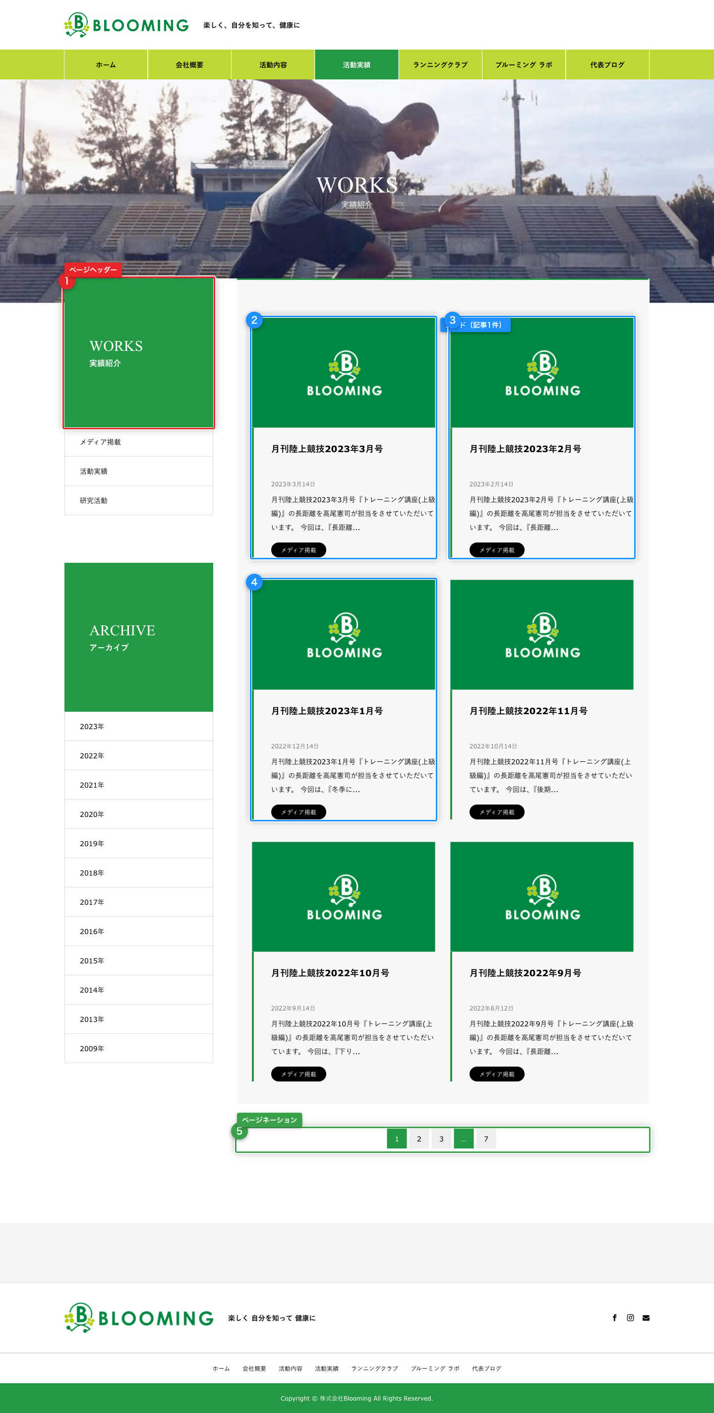The width and height of the screenshot is (714, 1413).
Task: Open the 2015年 archive
Action: click(x=139, y=960)
